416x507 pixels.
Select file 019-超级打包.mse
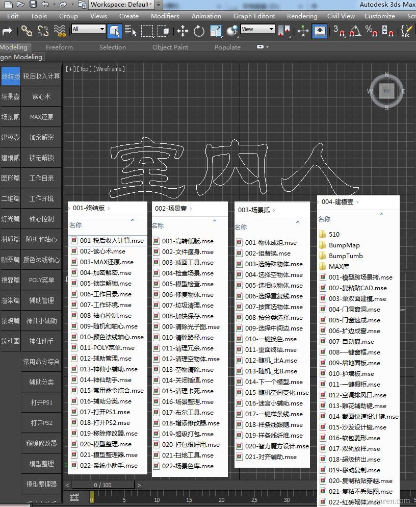click(x=184, y=434)
